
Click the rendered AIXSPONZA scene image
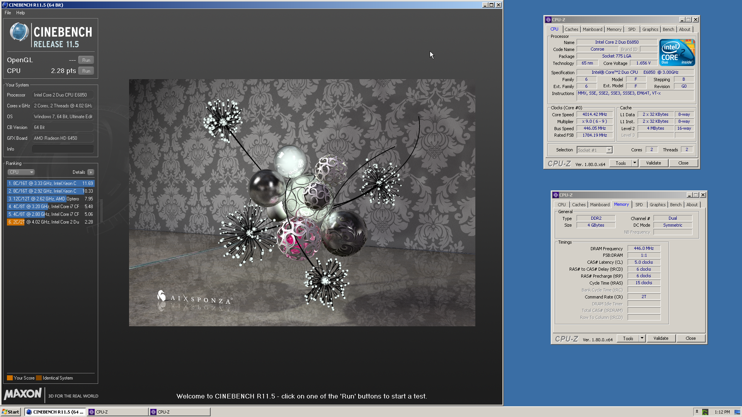302,203
